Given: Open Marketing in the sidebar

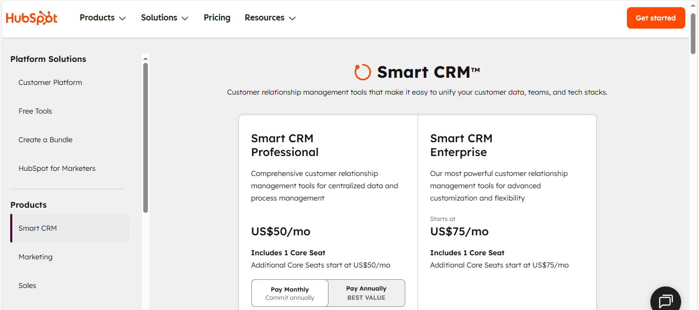Looking at the screenshot, I should (x=35, y=257).
